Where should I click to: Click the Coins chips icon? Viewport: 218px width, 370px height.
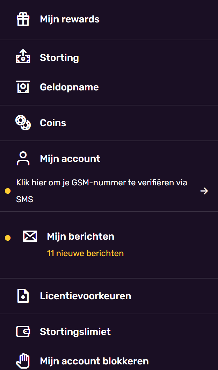tap(23, 123)
